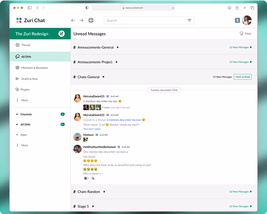Open the linked thread 2 mentors dey enter my eye
The width and height of the screenshot is (267, 214).
124,120
